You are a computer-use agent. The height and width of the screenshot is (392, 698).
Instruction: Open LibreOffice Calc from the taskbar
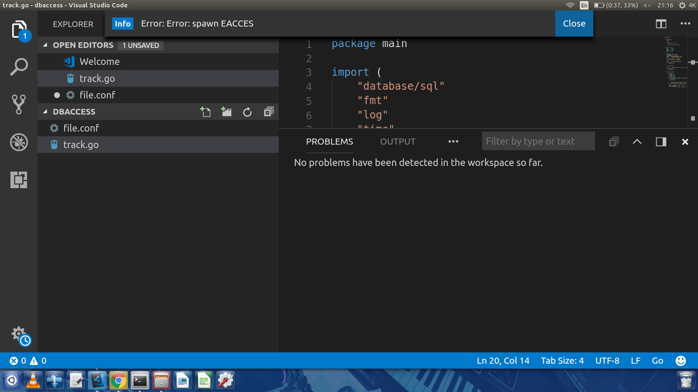pyautogui.click(x=204, y=381)
